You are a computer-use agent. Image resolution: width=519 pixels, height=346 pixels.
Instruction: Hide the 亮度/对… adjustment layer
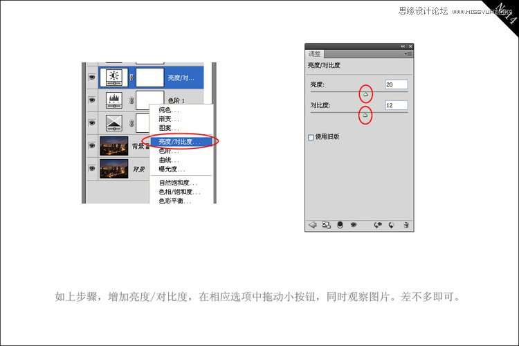pos(92,78)
